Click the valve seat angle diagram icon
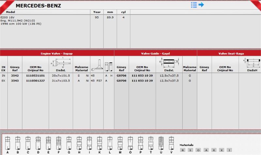The height and width of the screenshot is (155, 261). pyautogui.click(x=97, y=65)
